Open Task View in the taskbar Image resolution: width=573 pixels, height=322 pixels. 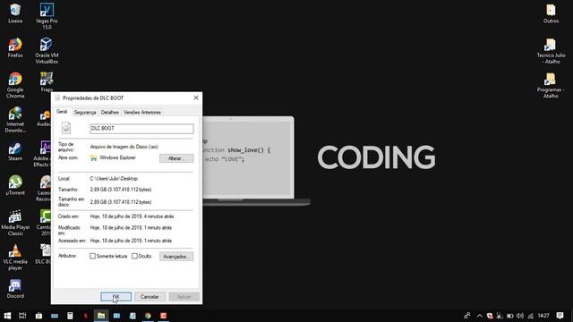(x=22, y=316)
